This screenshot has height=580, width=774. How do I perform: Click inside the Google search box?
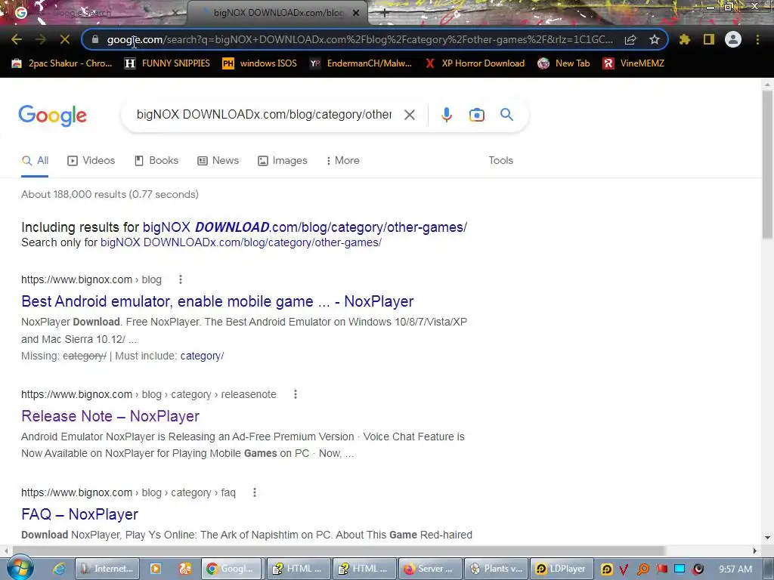coord(264,115)
